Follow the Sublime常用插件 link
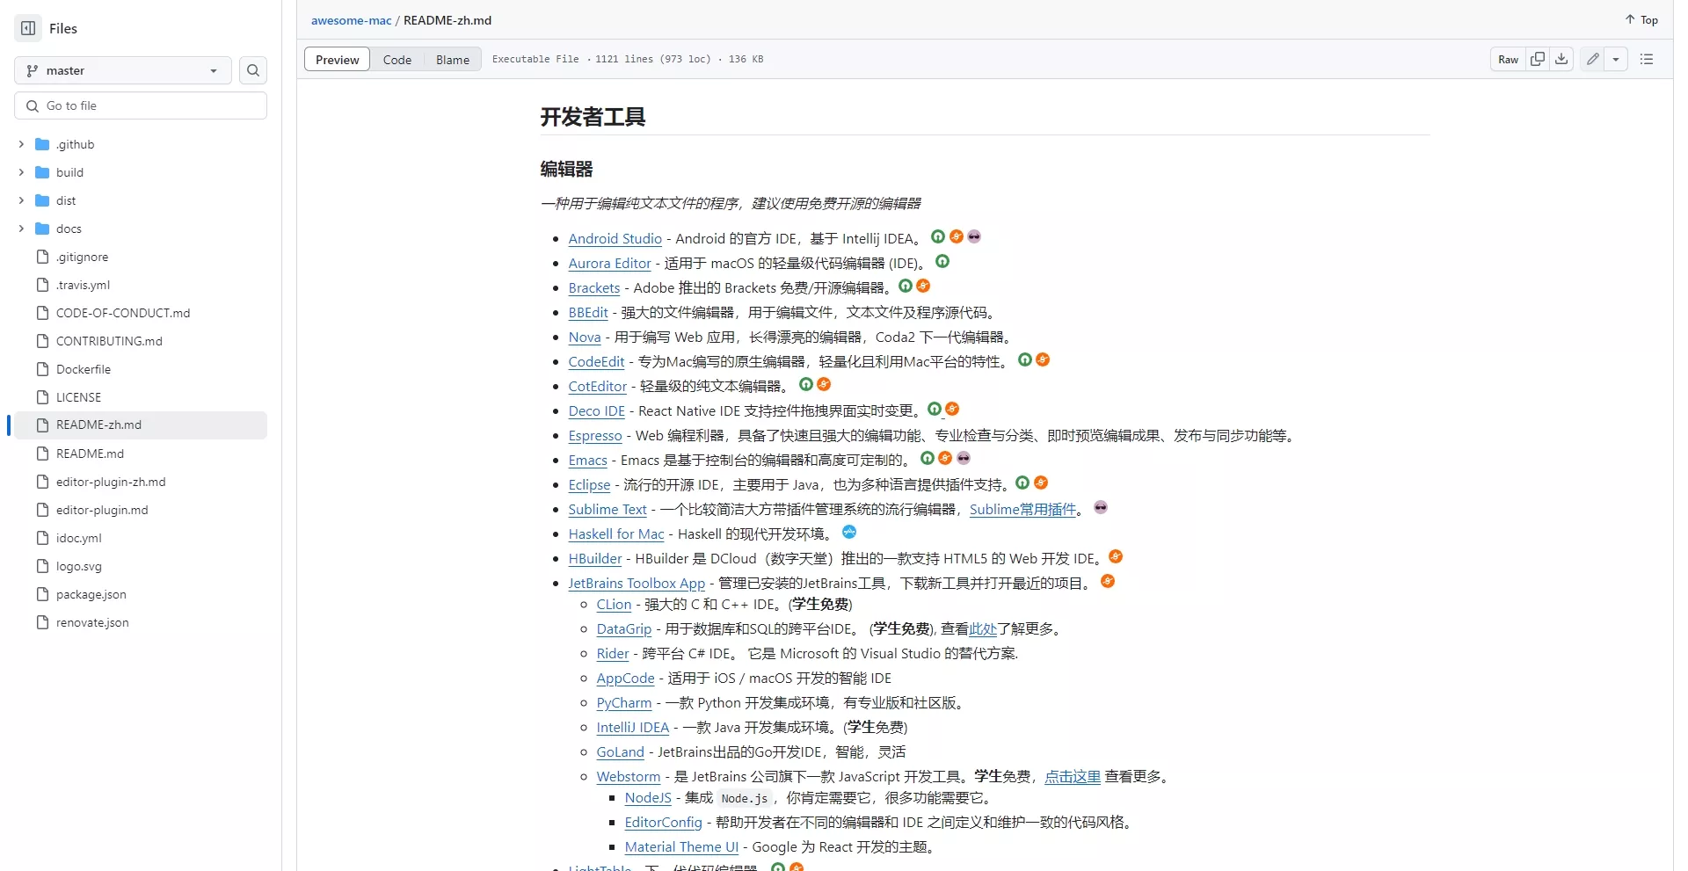Image resolution: width=1688 pixels, height=871 pixels. [x=1023, y=509]
